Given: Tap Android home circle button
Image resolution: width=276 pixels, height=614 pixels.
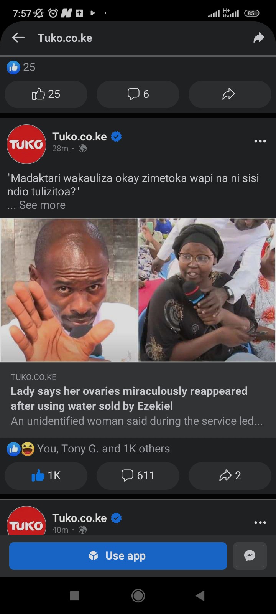Looking at the screenshot, I should [x=138, y=596].
